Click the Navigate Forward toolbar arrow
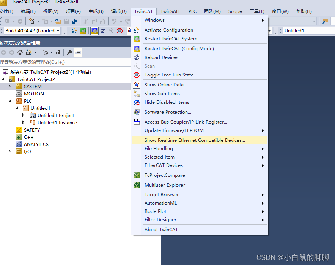Viewport: 335px width, 265px height. 20,21
